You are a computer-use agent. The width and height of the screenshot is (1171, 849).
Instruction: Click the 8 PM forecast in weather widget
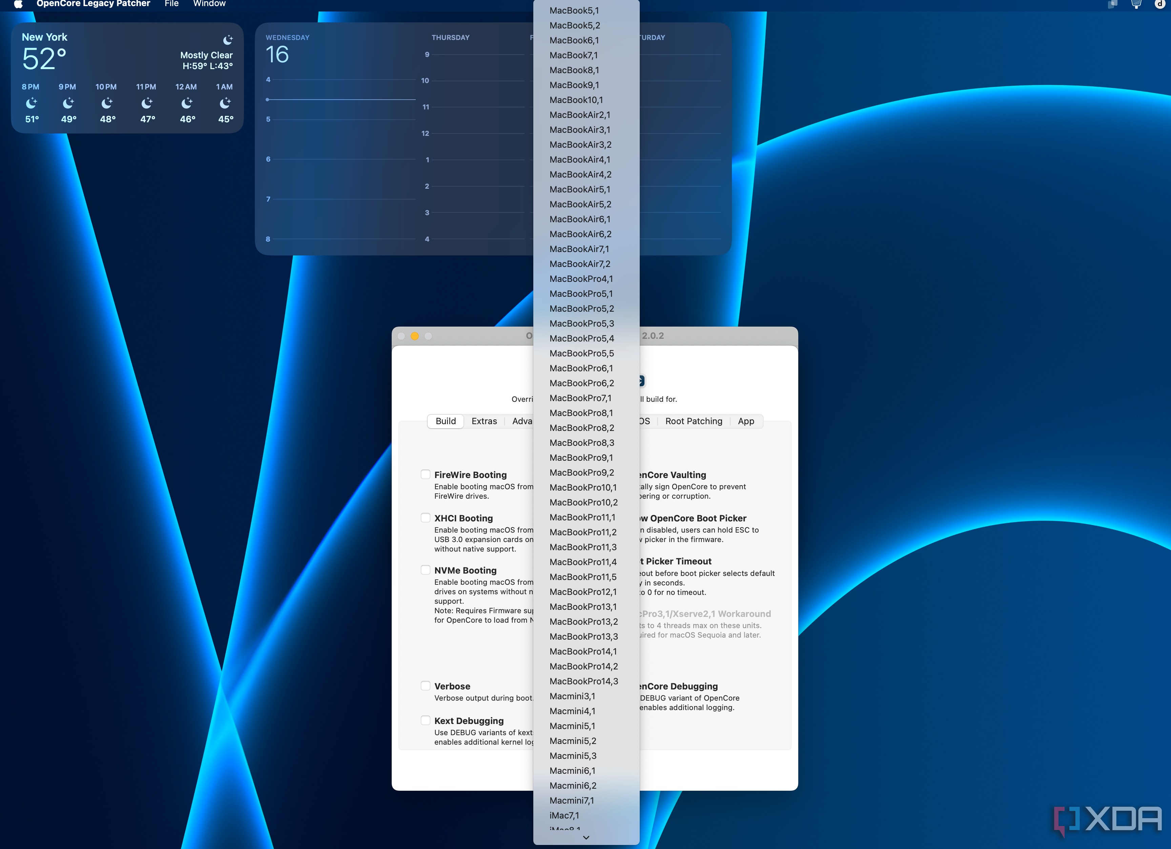point(31,103)
